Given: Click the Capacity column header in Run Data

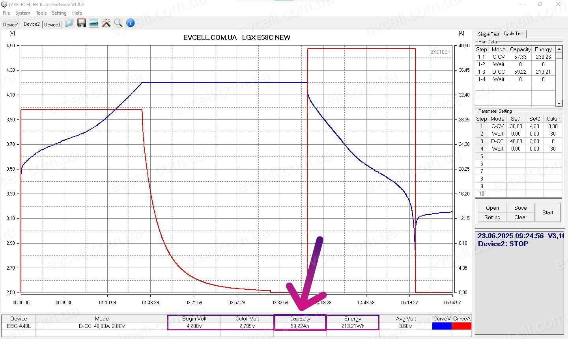Looking at the screenshot, I should coord(520,49).
